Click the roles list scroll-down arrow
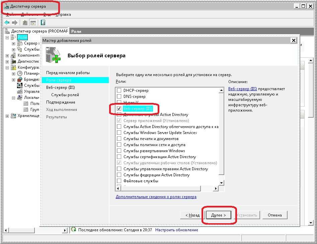Screen dimensions: 317x244 pos(221,183)
